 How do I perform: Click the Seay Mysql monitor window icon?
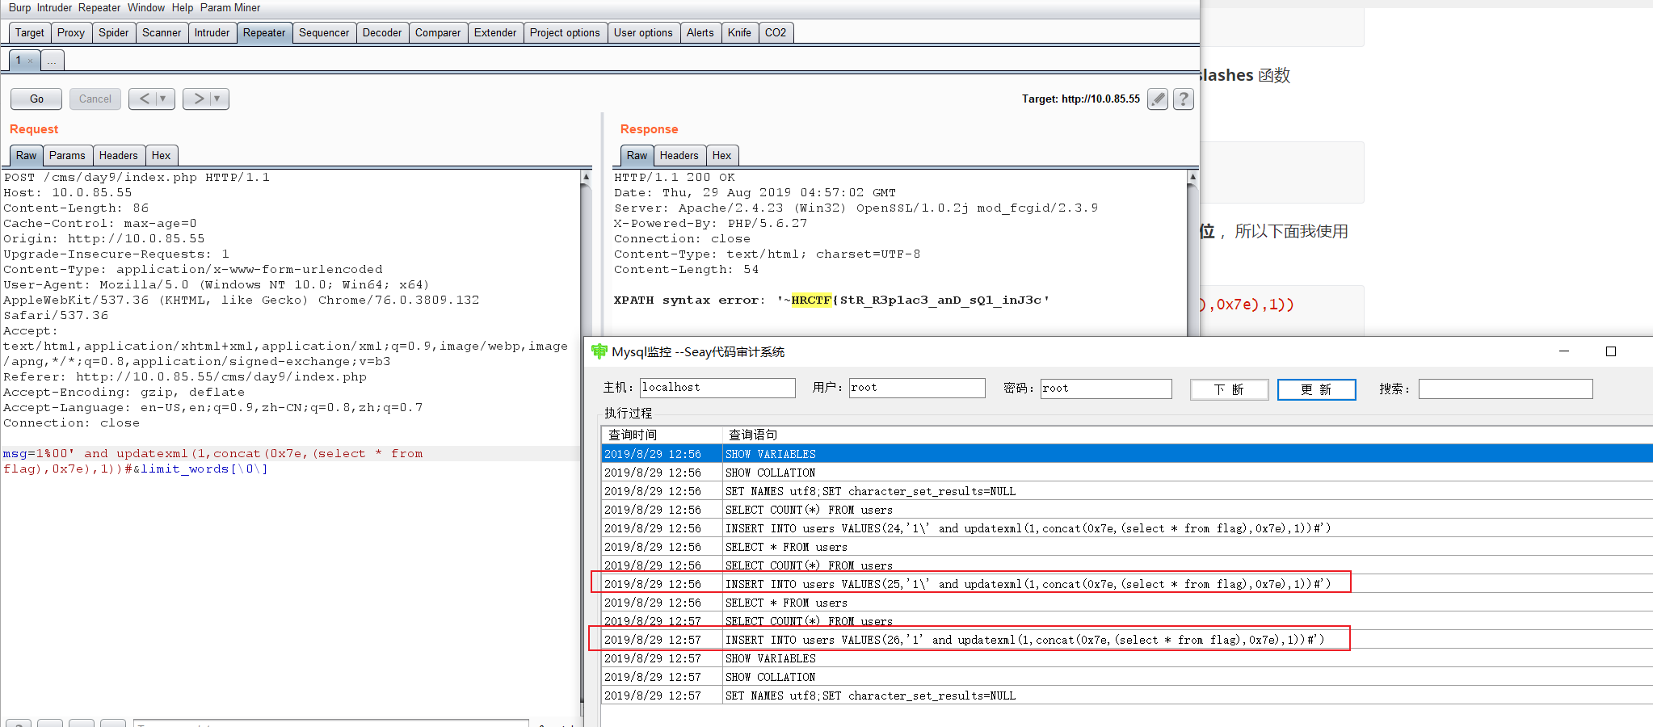(599, 351)
